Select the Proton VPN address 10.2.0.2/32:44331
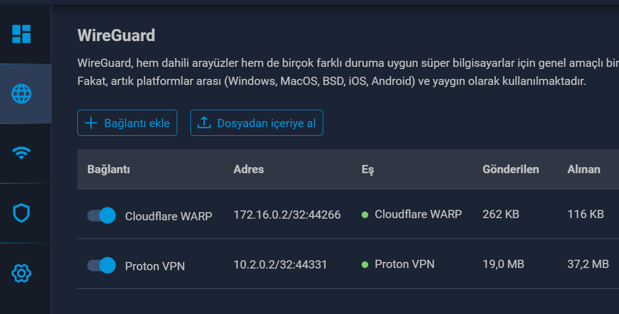Image resolution: width=619 pixels, height=314 pixels. 280,265
